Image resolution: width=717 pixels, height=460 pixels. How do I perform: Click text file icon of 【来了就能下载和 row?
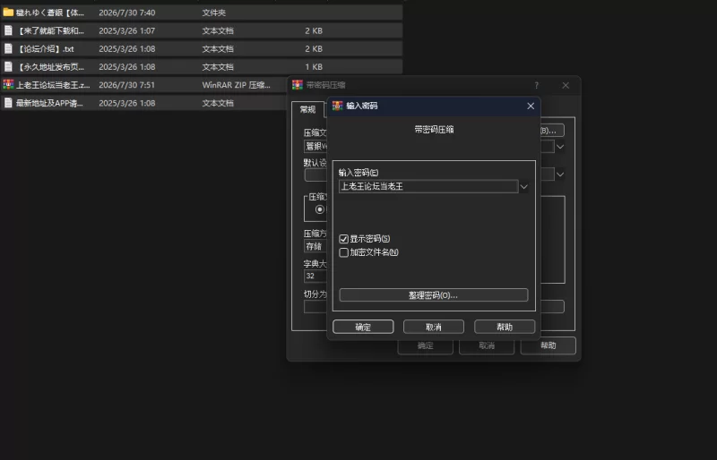tap(8, 30)
